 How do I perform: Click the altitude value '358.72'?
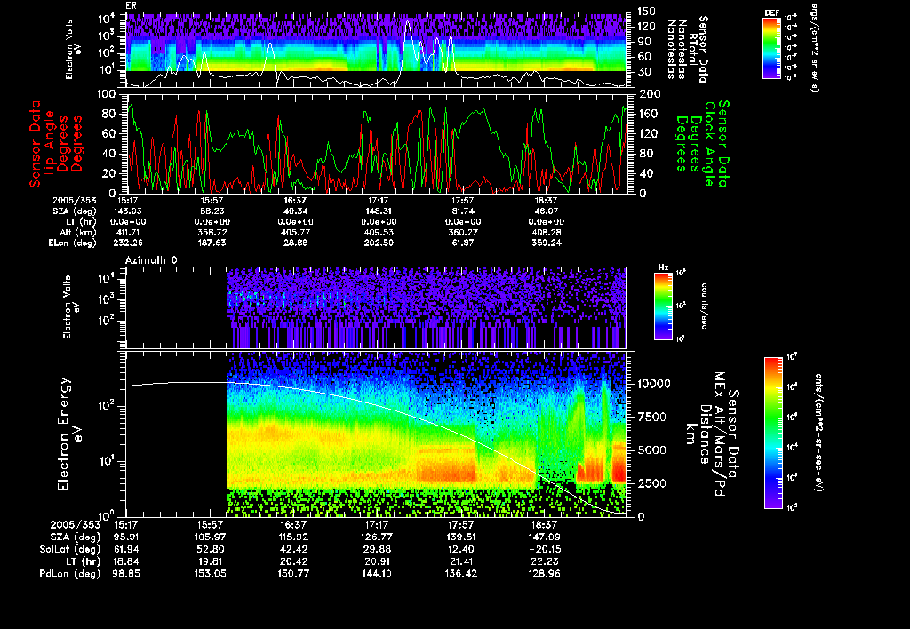tap(212, 232)
